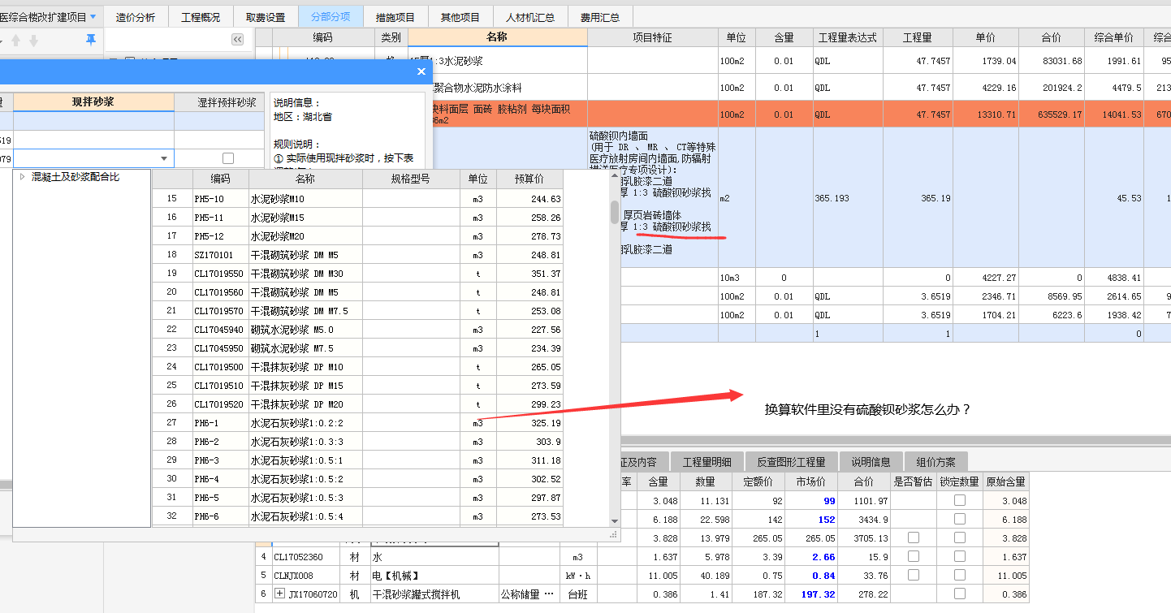
Task: Toggle 锁定数量 checkbox in the 1101.97 row
Action: [960, 500]
